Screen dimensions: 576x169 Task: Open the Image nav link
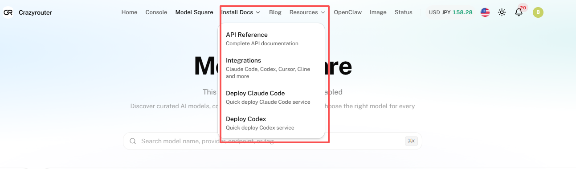(x=378, y=12)
